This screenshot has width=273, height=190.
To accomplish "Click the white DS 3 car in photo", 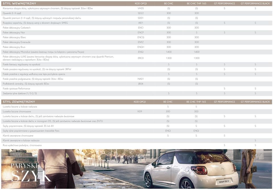I will click(191, 169).
